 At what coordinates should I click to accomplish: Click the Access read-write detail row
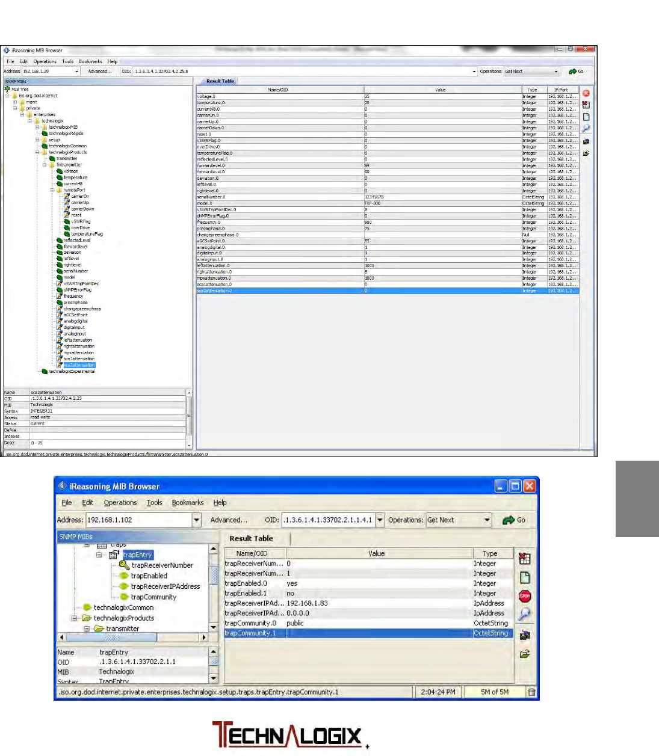click(x=95, y=417)
